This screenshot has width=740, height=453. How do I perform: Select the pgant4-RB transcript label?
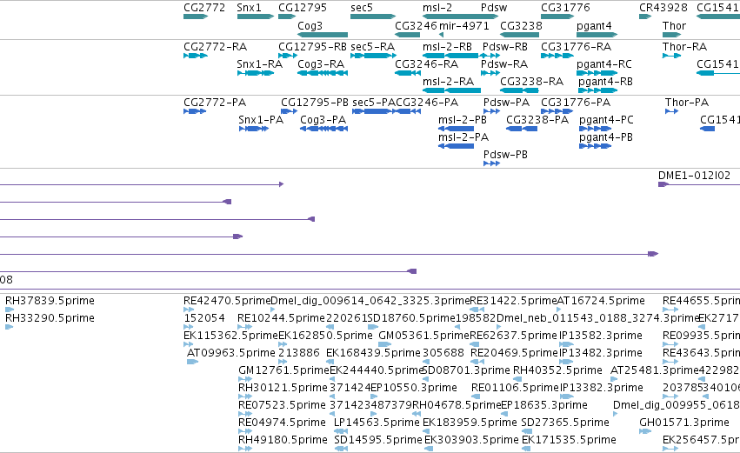pyautogui.click(x=605, y=82)
